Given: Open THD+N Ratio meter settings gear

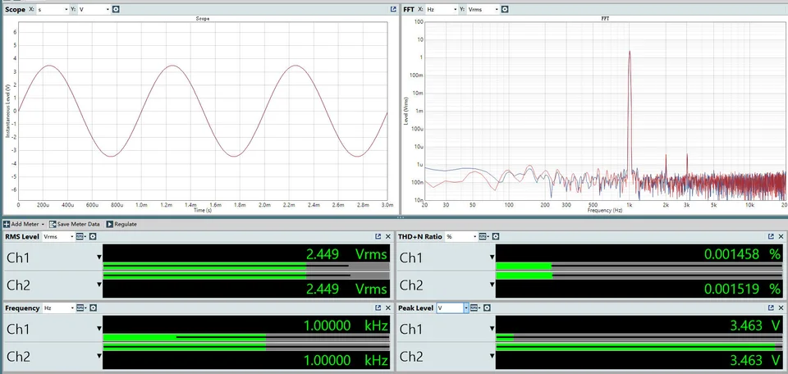Looking at the screenshot, I should point(496,236).
